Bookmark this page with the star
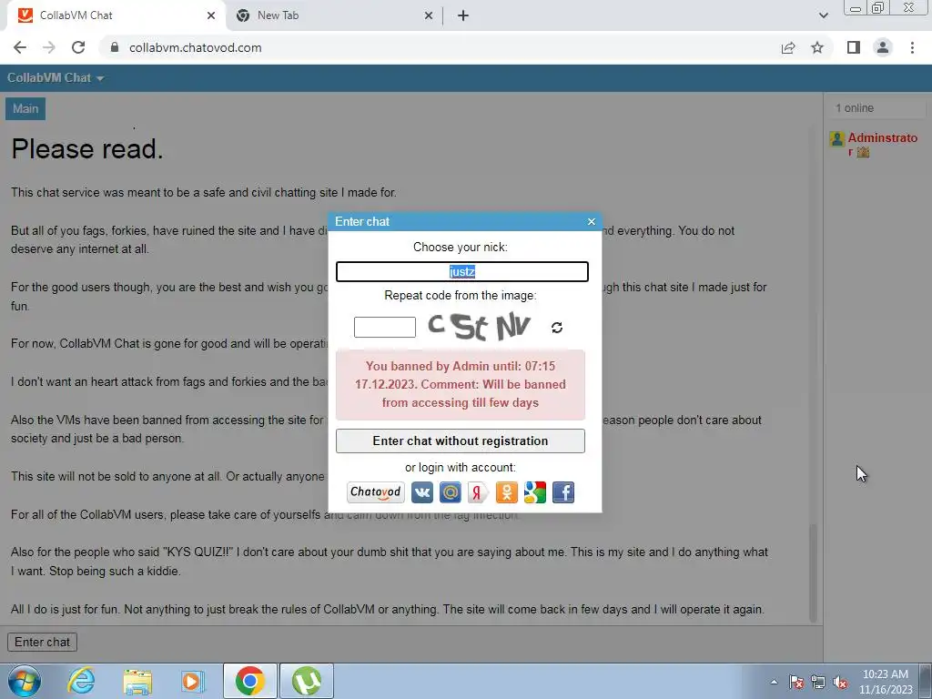Screen dimensions: 932x699 coord(817,47)
